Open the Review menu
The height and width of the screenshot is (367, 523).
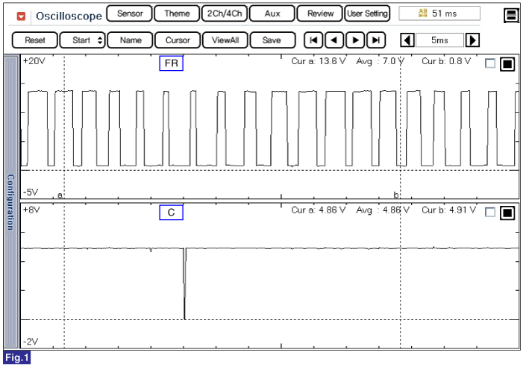tap(320, 13)
